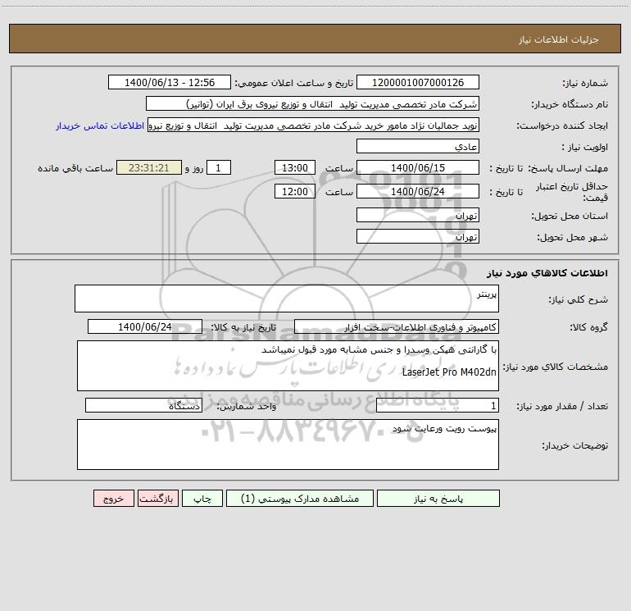
Task: Click the label گروه کالا
Action: pos(588,327)
